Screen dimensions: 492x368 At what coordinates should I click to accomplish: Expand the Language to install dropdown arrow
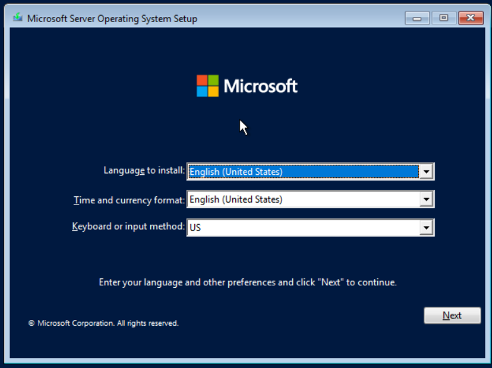coord(426,172)
